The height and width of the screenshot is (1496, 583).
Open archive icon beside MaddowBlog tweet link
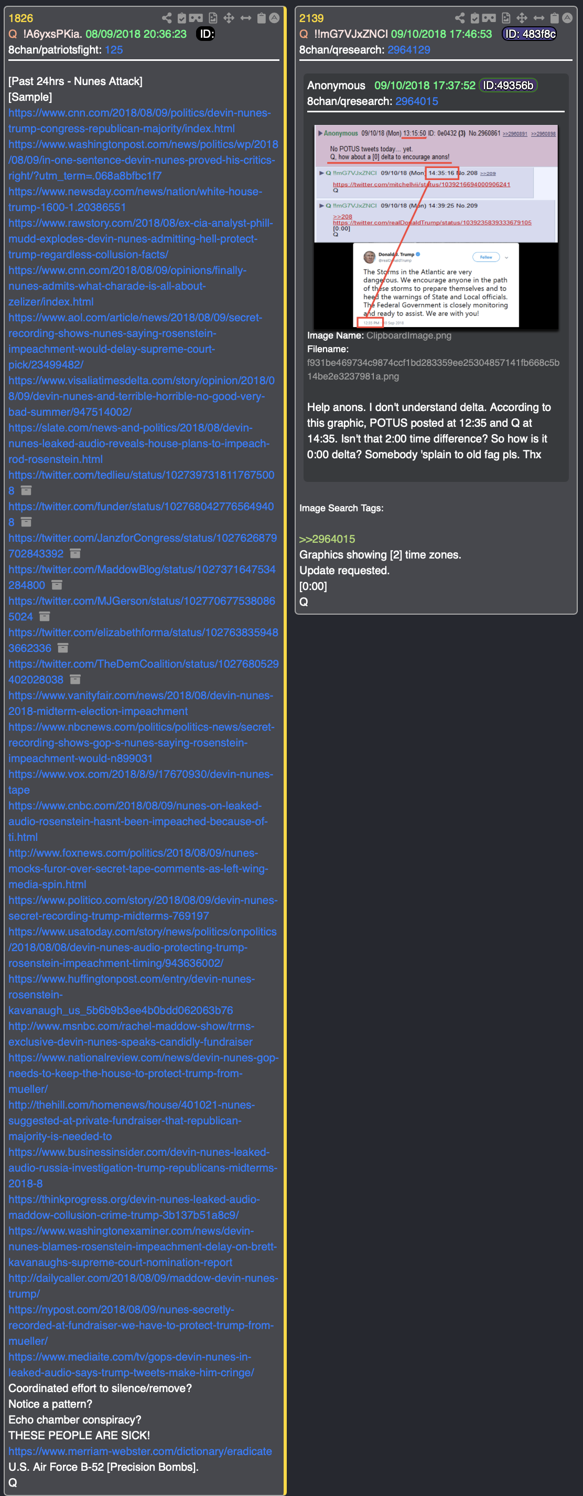tap(57, 585)
